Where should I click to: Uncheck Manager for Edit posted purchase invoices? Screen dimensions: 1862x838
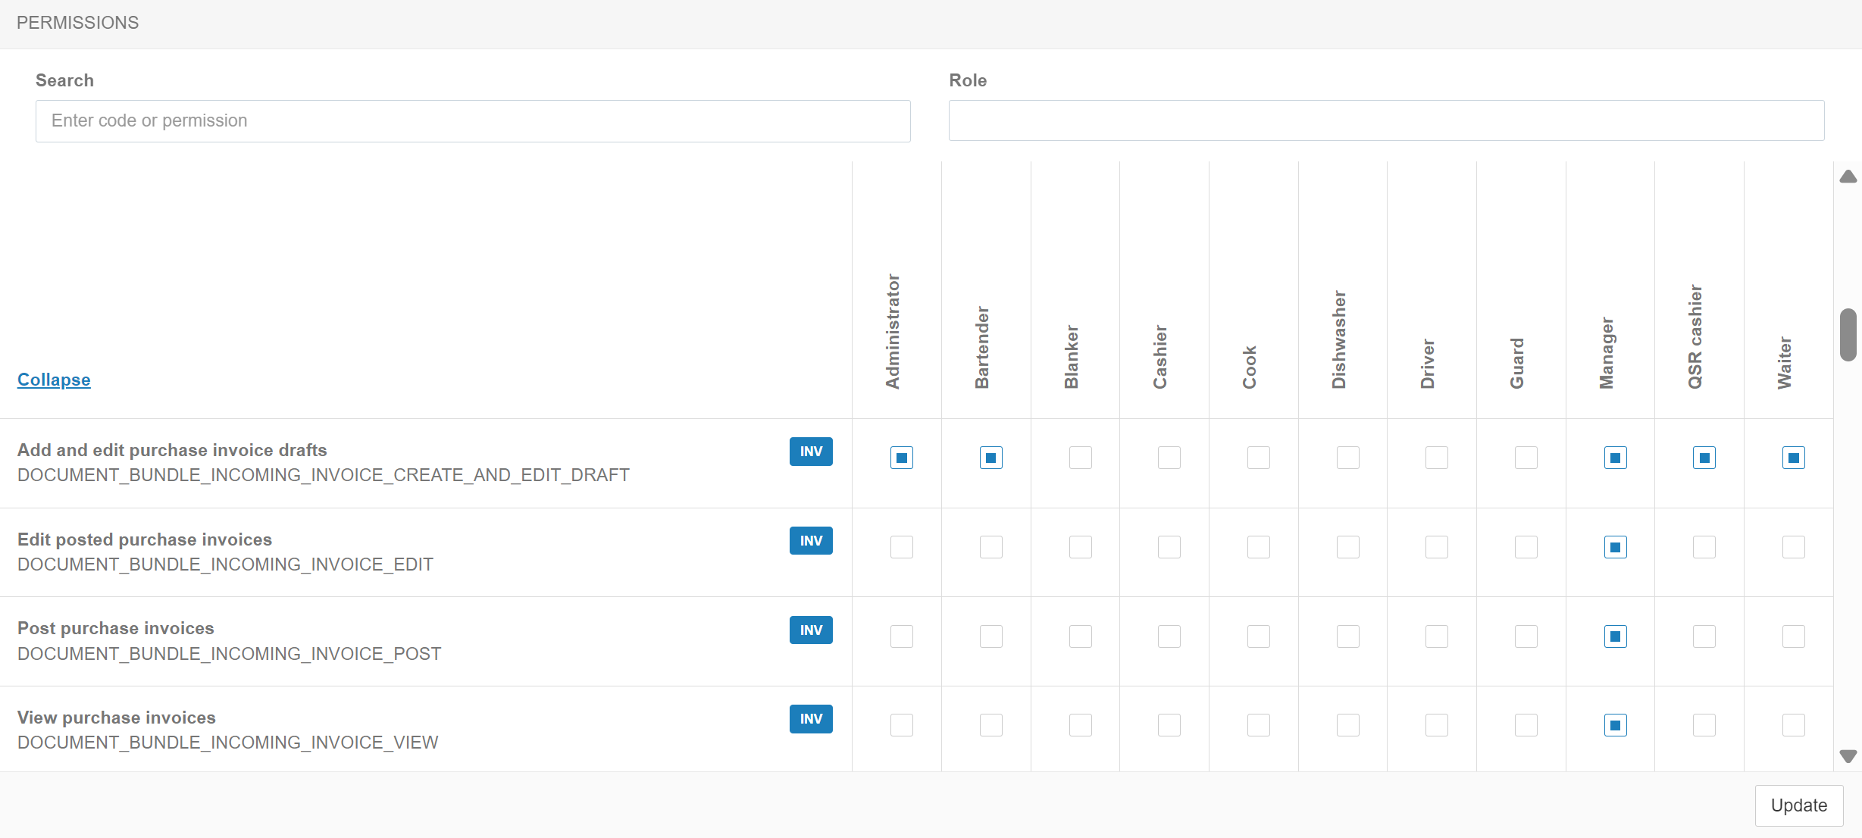point(1615,547)
